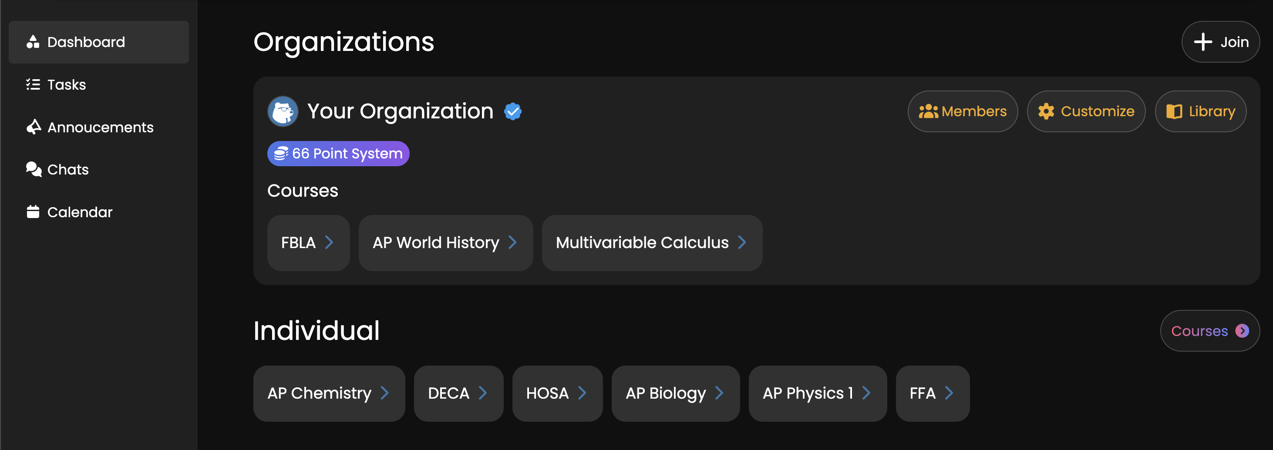The height and width of the screenshot is (450, 1273).
Task: Click the organization bear avatar
Action: [283, 111]
